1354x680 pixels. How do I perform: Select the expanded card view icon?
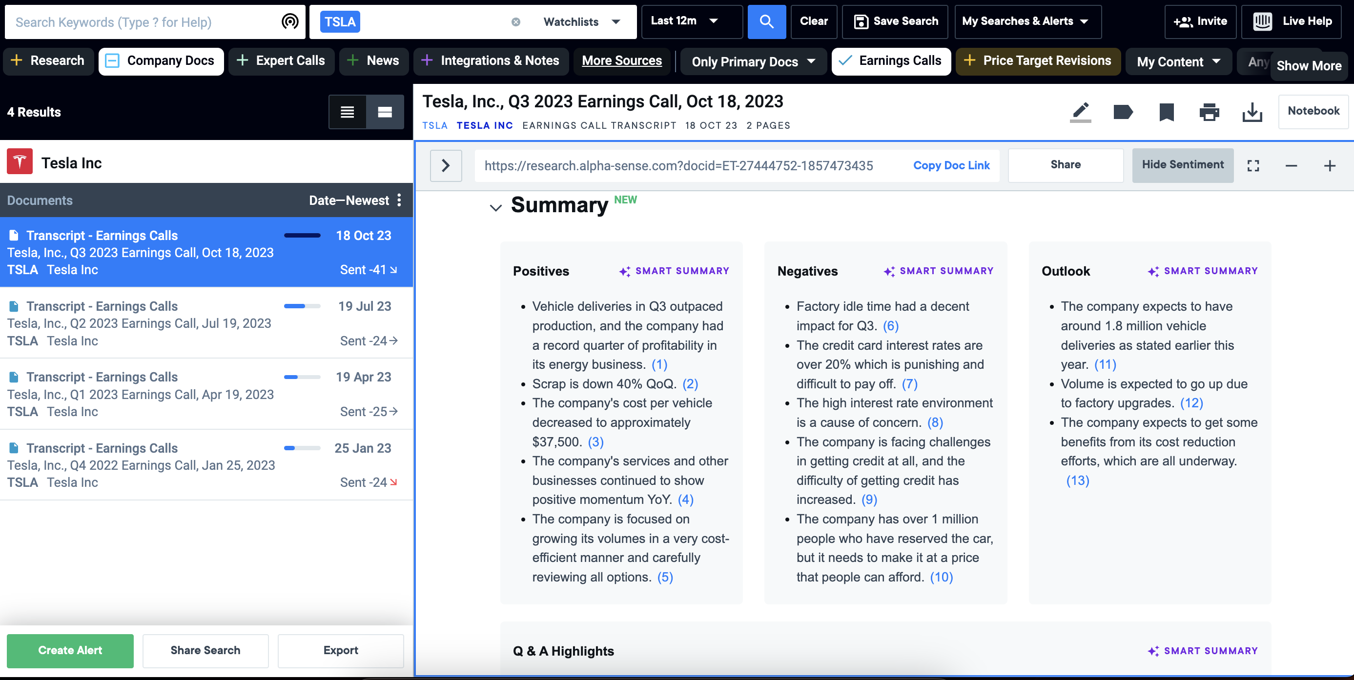click(x=385, y=112)
